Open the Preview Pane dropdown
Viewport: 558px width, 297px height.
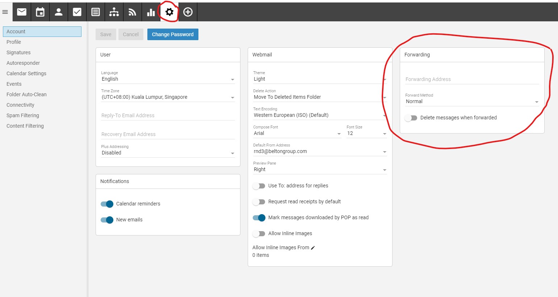[x=320, y=167]
